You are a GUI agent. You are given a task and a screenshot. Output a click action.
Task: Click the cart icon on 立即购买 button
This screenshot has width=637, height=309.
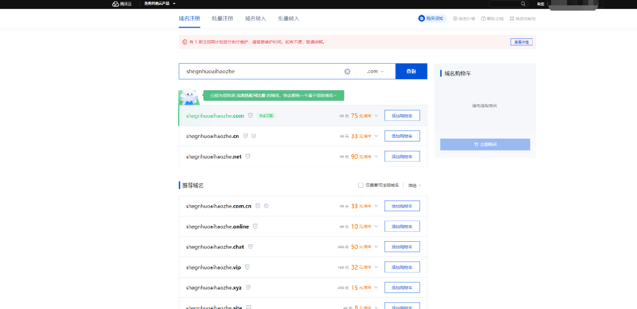[x=476, y=144]
